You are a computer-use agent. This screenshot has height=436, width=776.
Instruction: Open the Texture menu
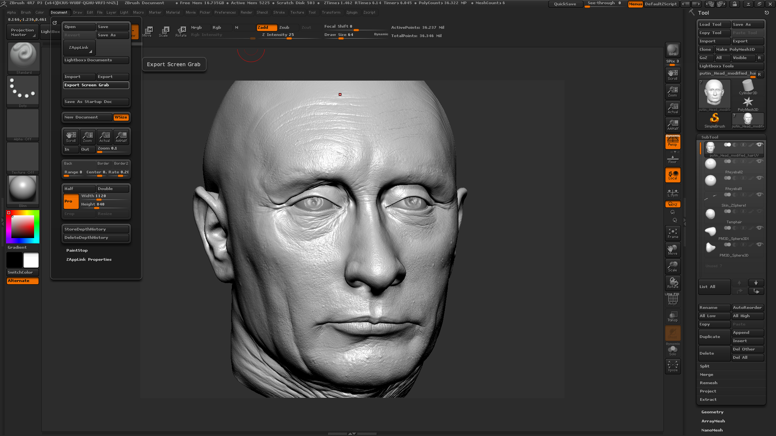[297, 12]
